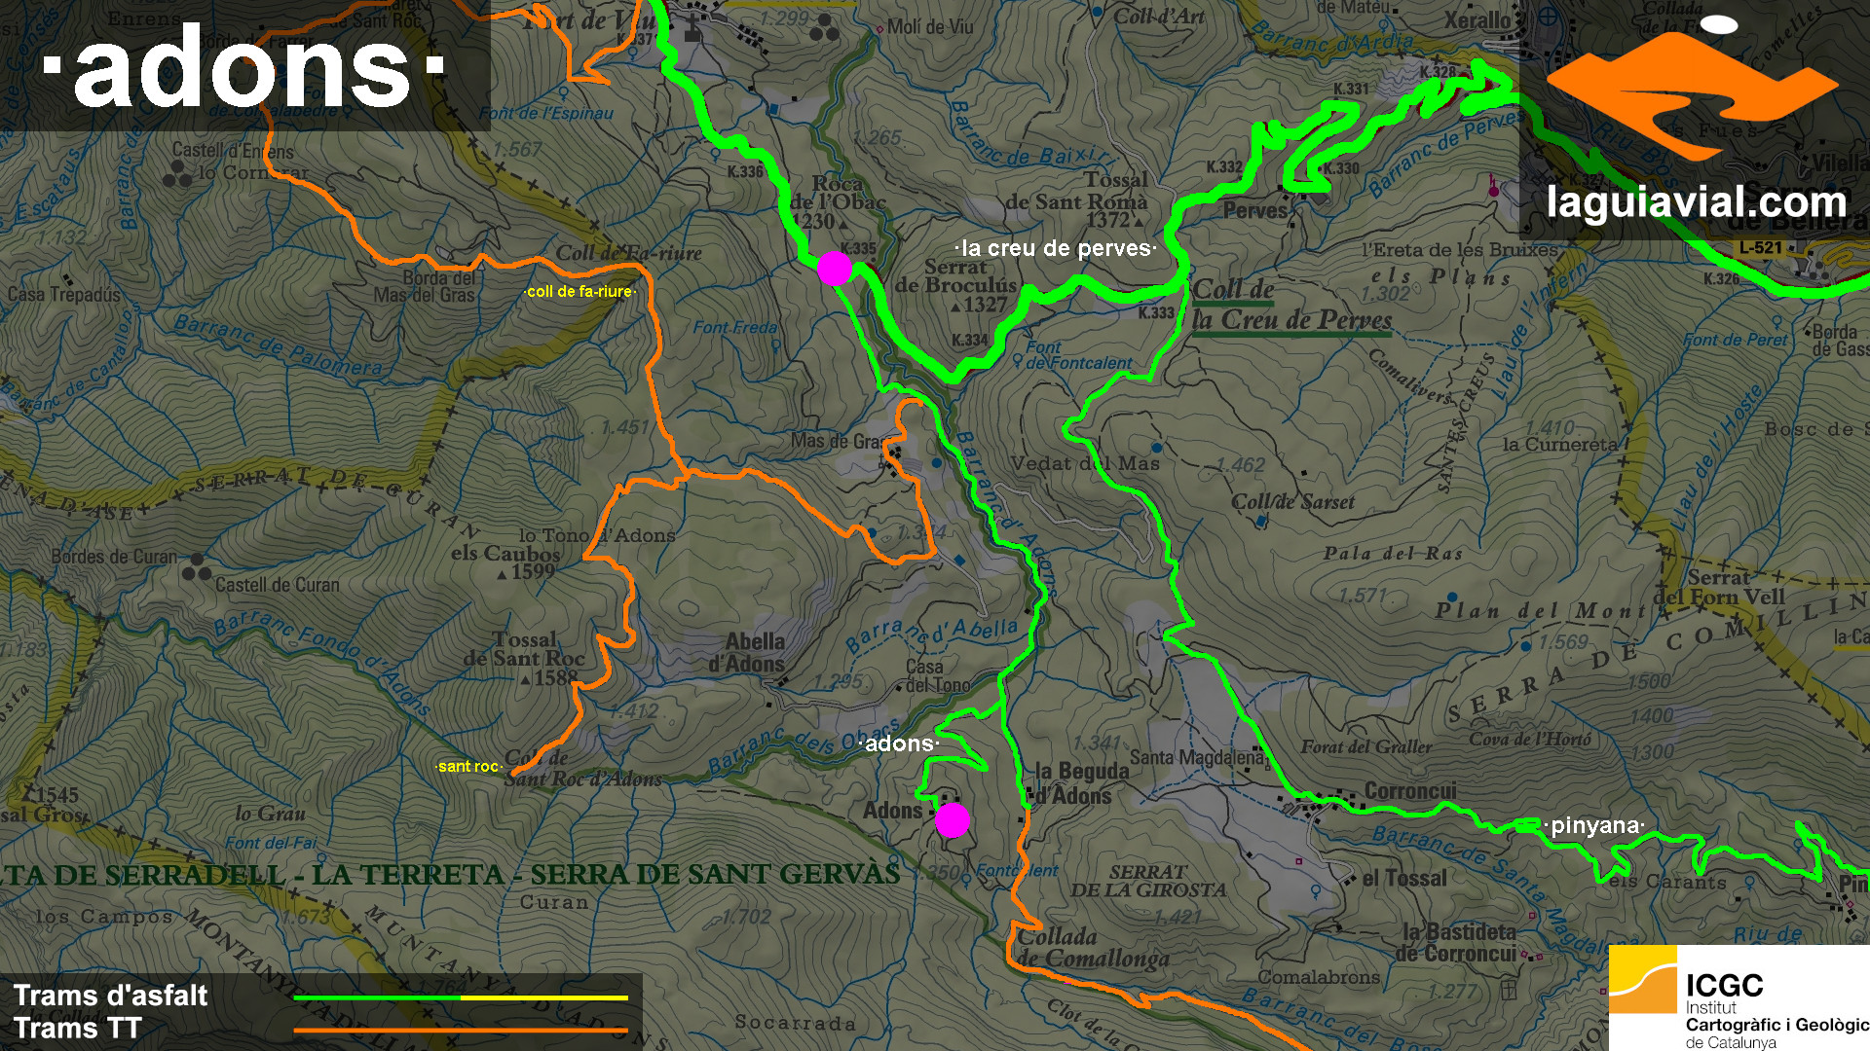Select the yellow sant roc label
Viewport: 1870px width, 1051px height.
[468, 767]
